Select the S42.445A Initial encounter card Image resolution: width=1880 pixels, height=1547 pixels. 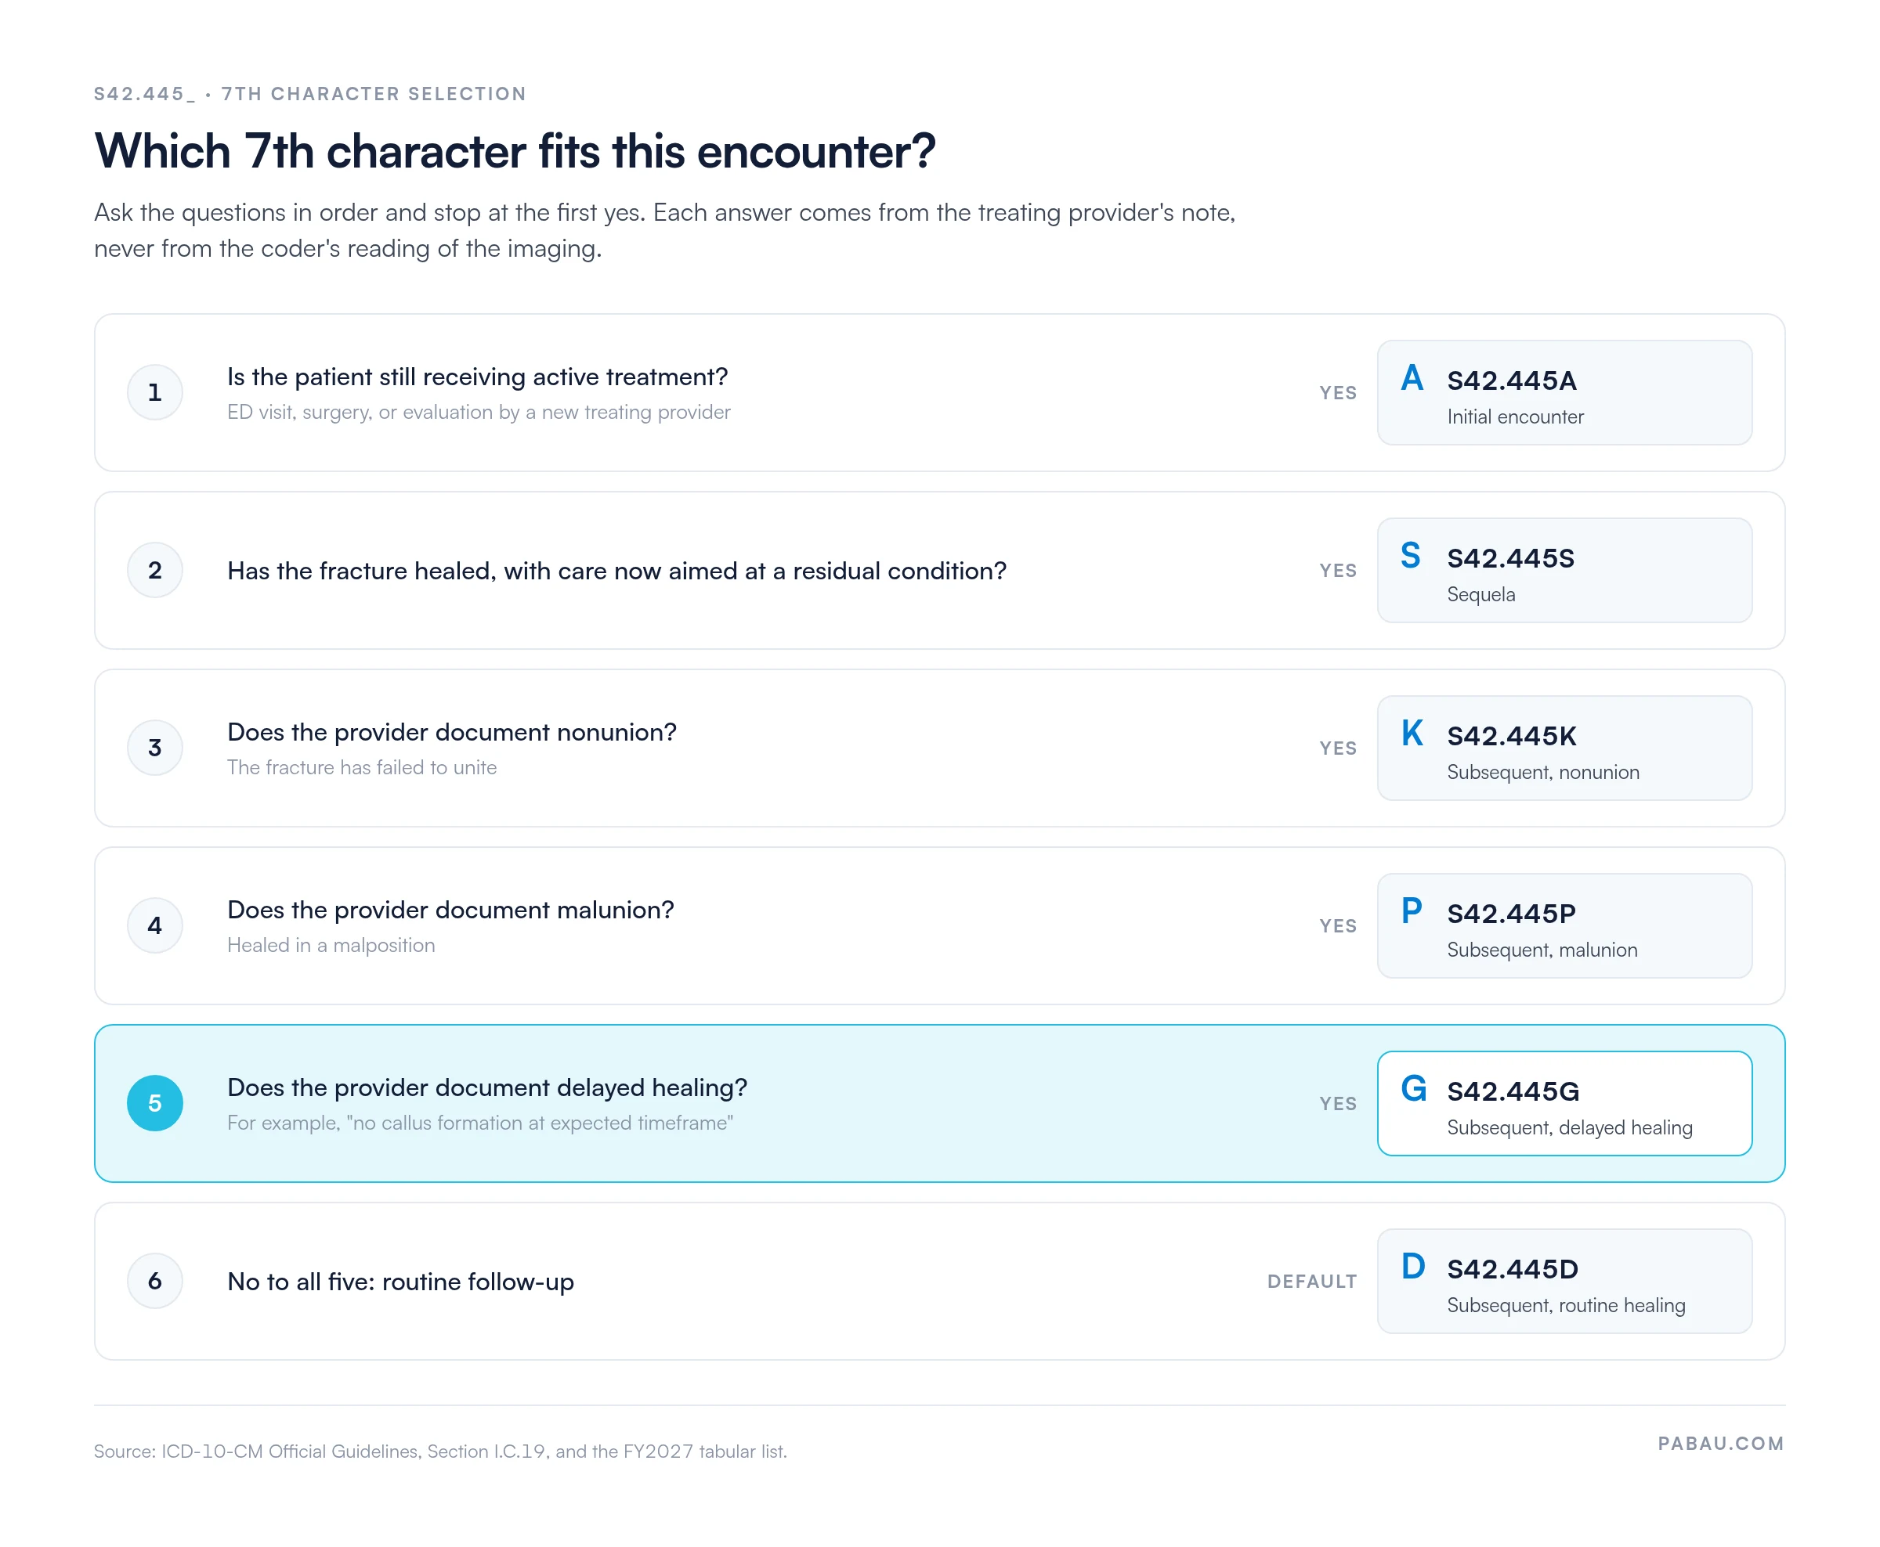[1564, 392]
